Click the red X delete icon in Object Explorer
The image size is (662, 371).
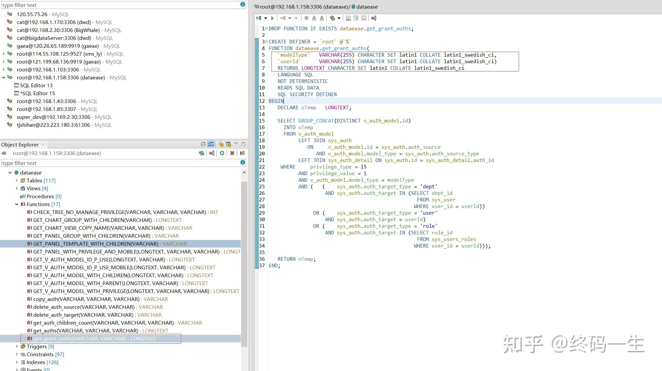click(232, 153)
